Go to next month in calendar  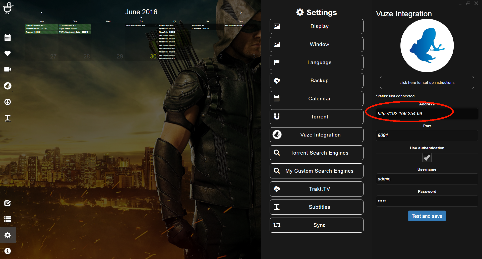(x=241, y=13)
